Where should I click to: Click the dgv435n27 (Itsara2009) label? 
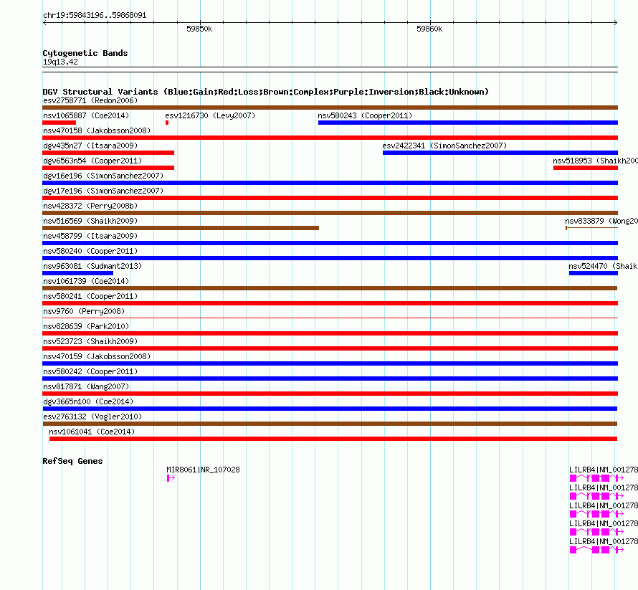[90, 146]
